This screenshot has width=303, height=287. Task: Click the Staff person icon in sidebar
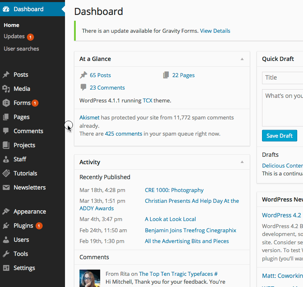click(6, 159)
